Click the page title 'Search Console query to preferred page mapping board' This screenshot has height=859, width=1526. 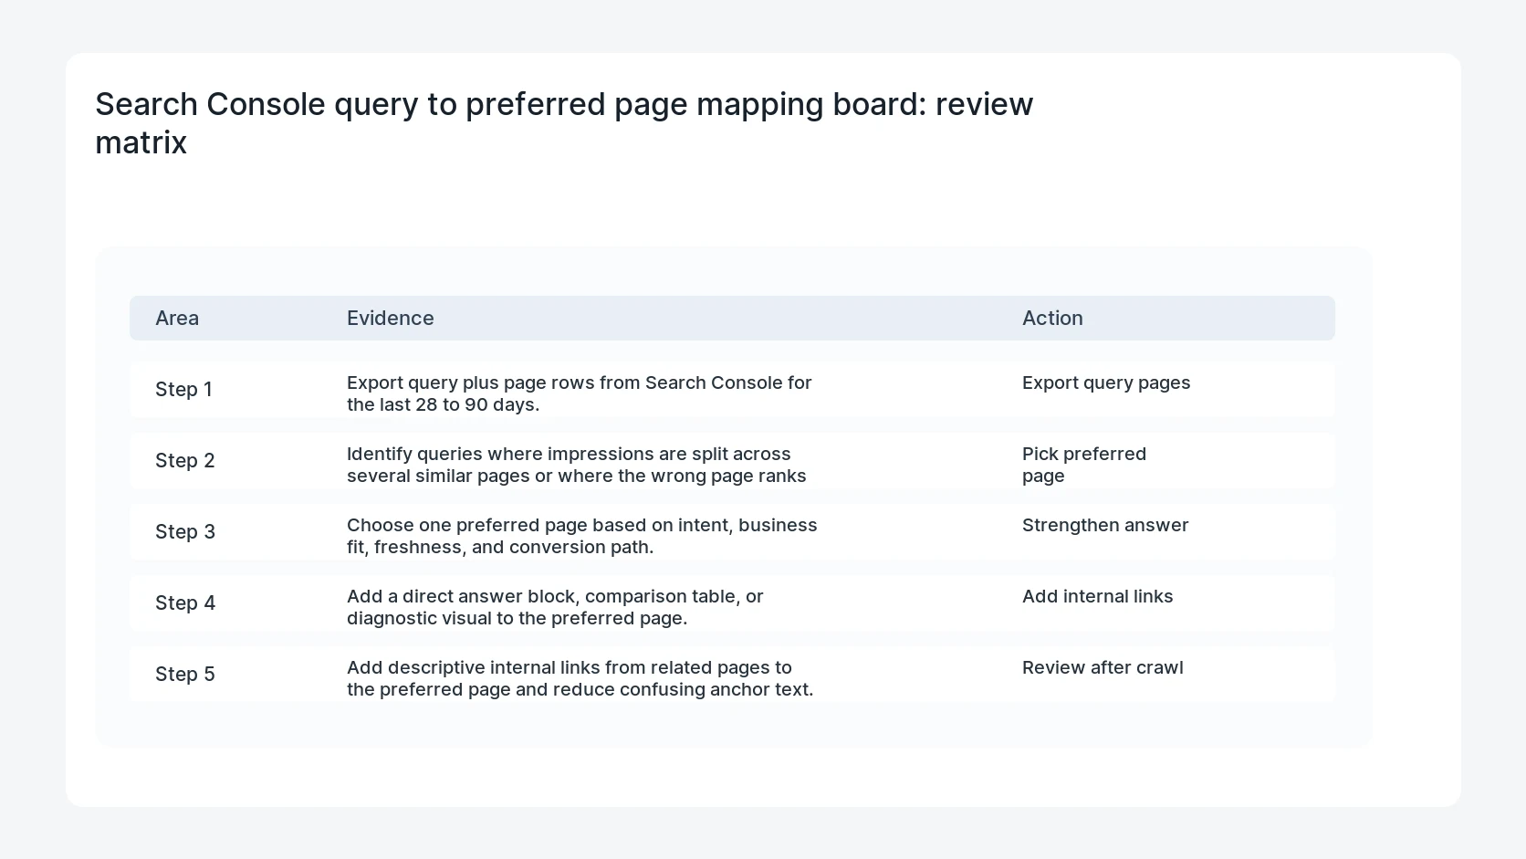pos(511,104)
